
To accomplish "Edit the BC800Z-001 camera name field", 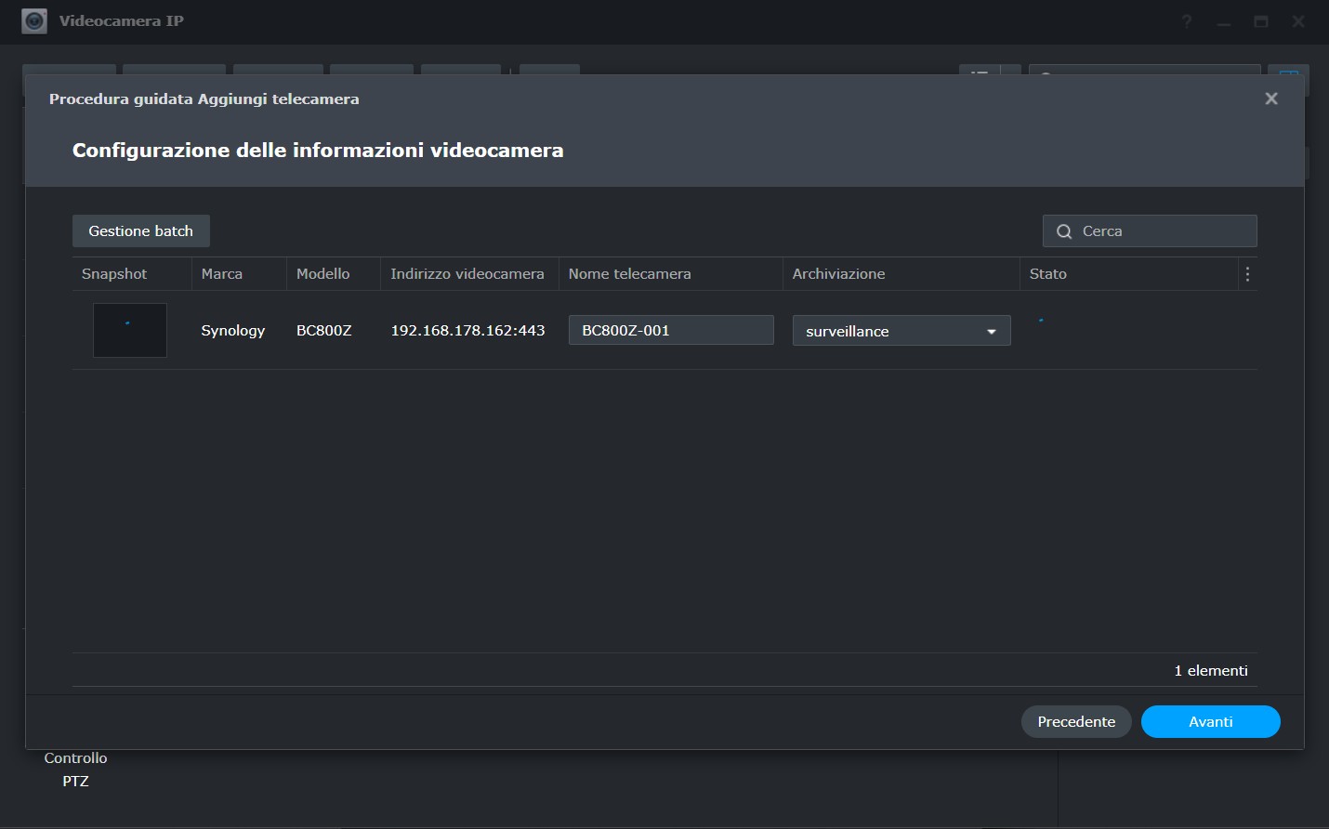I will [670, 330].
